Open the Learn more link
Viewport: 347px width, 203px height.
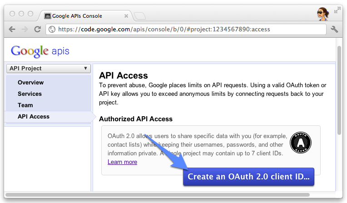[x=122, y=162]
